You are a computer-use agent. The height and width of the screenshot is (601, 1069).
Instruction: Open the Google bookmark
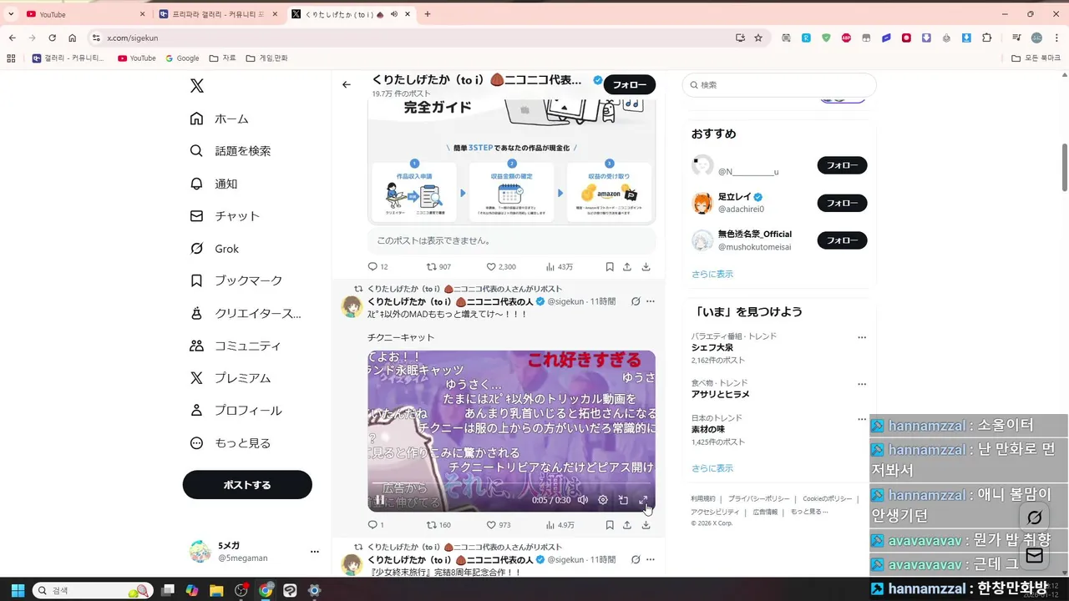pyautogui.click(x=182, y=58)
